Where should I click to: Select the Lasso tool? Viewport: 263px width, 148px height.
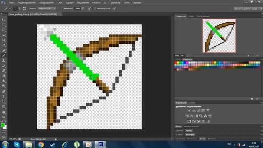click(4, 30)
